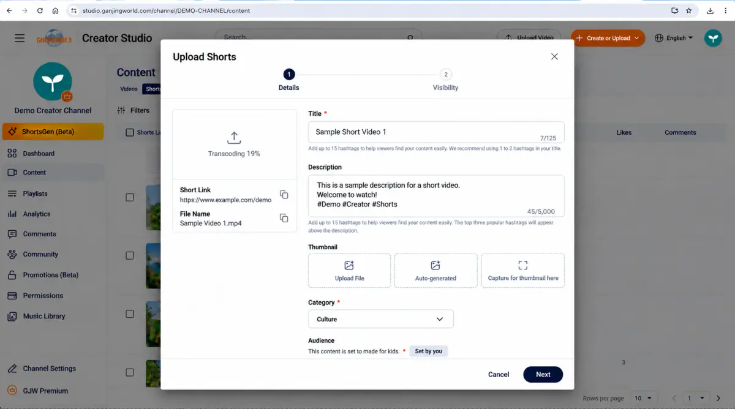735x409 pixels.
Task: Open the Category dropdown showing Culture
Action: point(380,319)
